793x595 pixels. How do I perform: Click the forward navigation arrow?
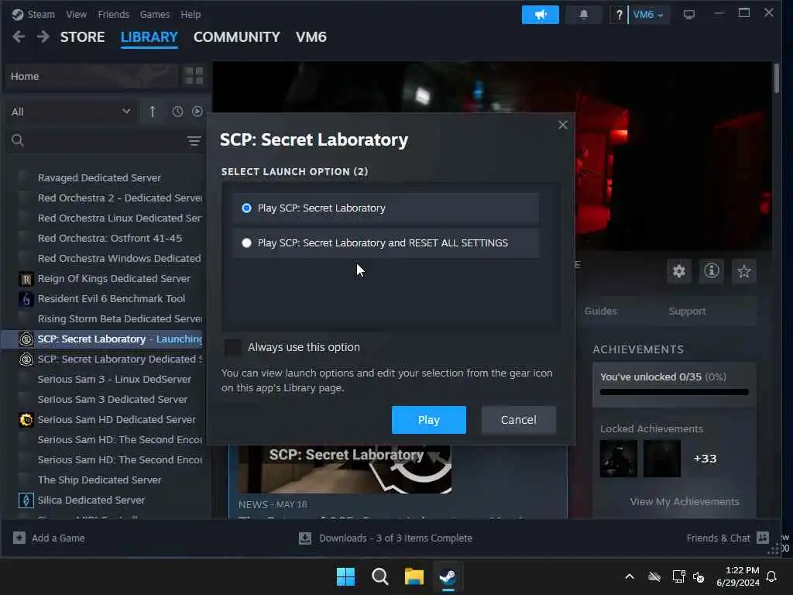point(43,36)
